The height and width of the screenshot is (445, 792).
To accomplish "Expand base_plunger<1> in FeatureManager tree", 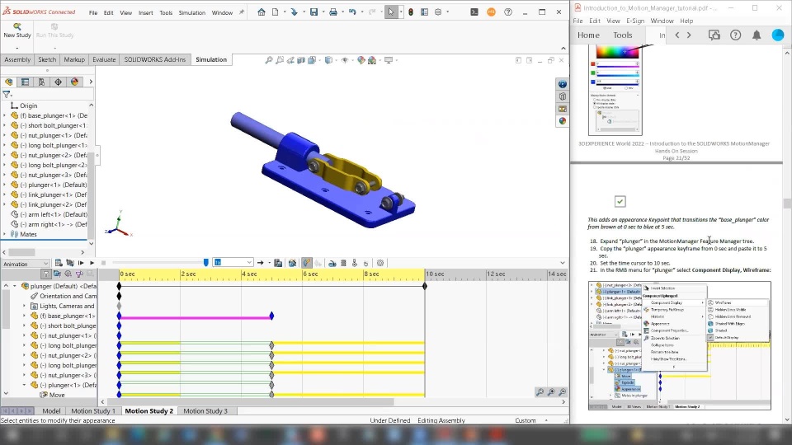I will click(x=5, y=115).
